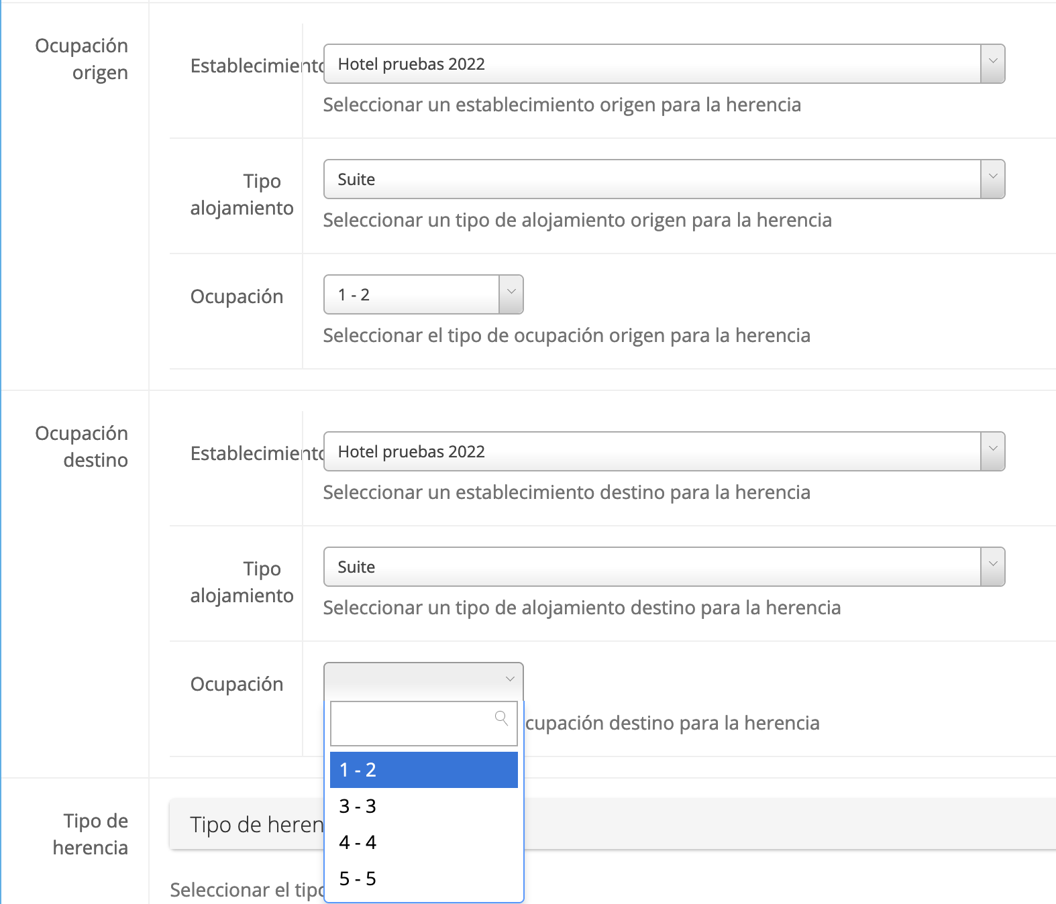Image resolution: width=1056 pixels, height=904 pixels.
Task: Click the chevron arrow of destination Establecimiento dropdown
Action: click(x=993, y=449)
